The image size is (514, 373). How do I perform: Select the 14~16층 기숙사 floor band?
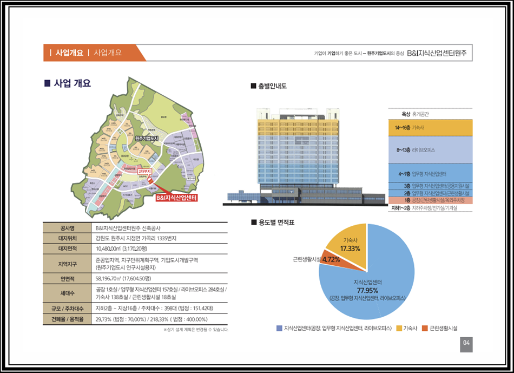(x=430, y=128)
